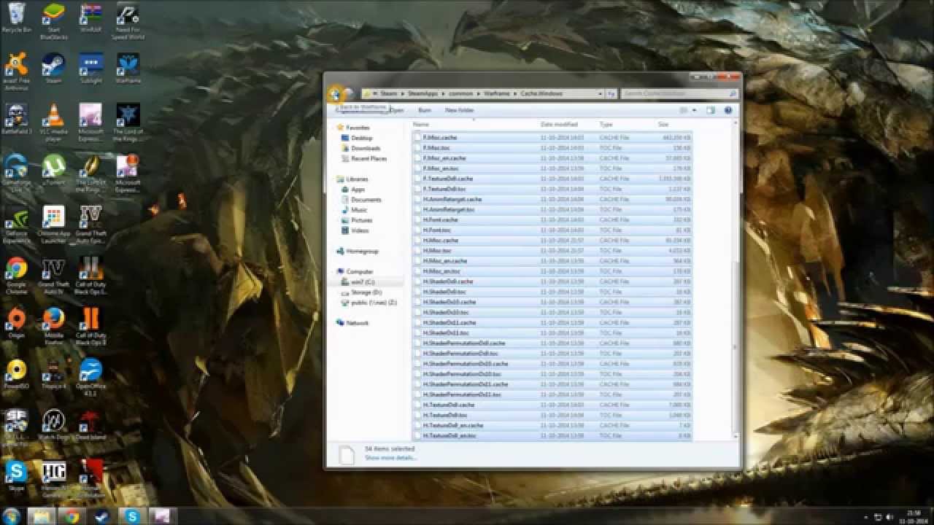Select Homegroup in the navigation pane
Image resolution: width=934 pixels, height=525 pixels.
coord(362,252)
